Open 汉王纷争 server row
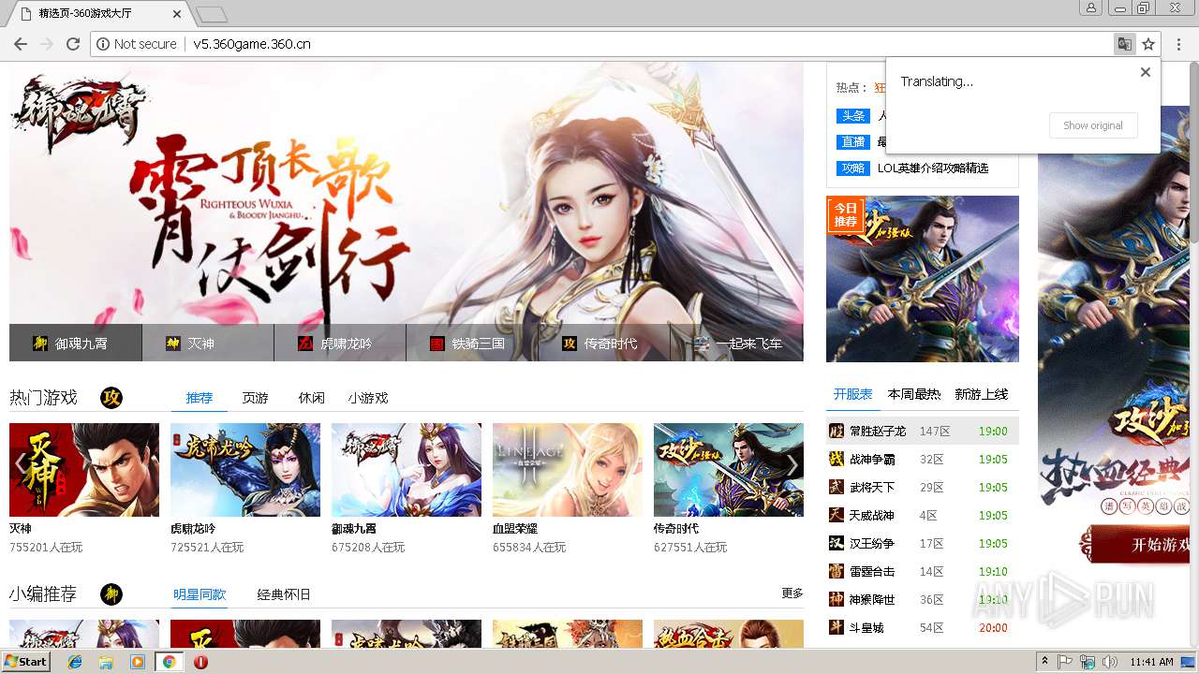 [x=923, y=543]
